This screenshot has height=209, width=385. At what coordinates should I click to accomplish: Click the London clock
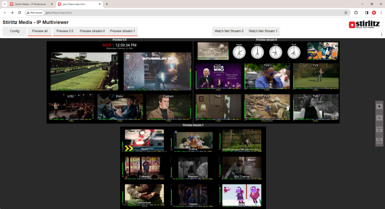pyautogui.click(x=257, y=52)
